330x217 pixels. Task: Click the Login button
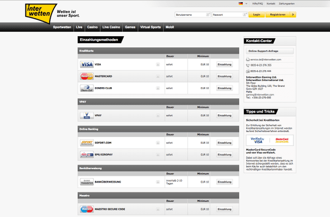(257, 14)
